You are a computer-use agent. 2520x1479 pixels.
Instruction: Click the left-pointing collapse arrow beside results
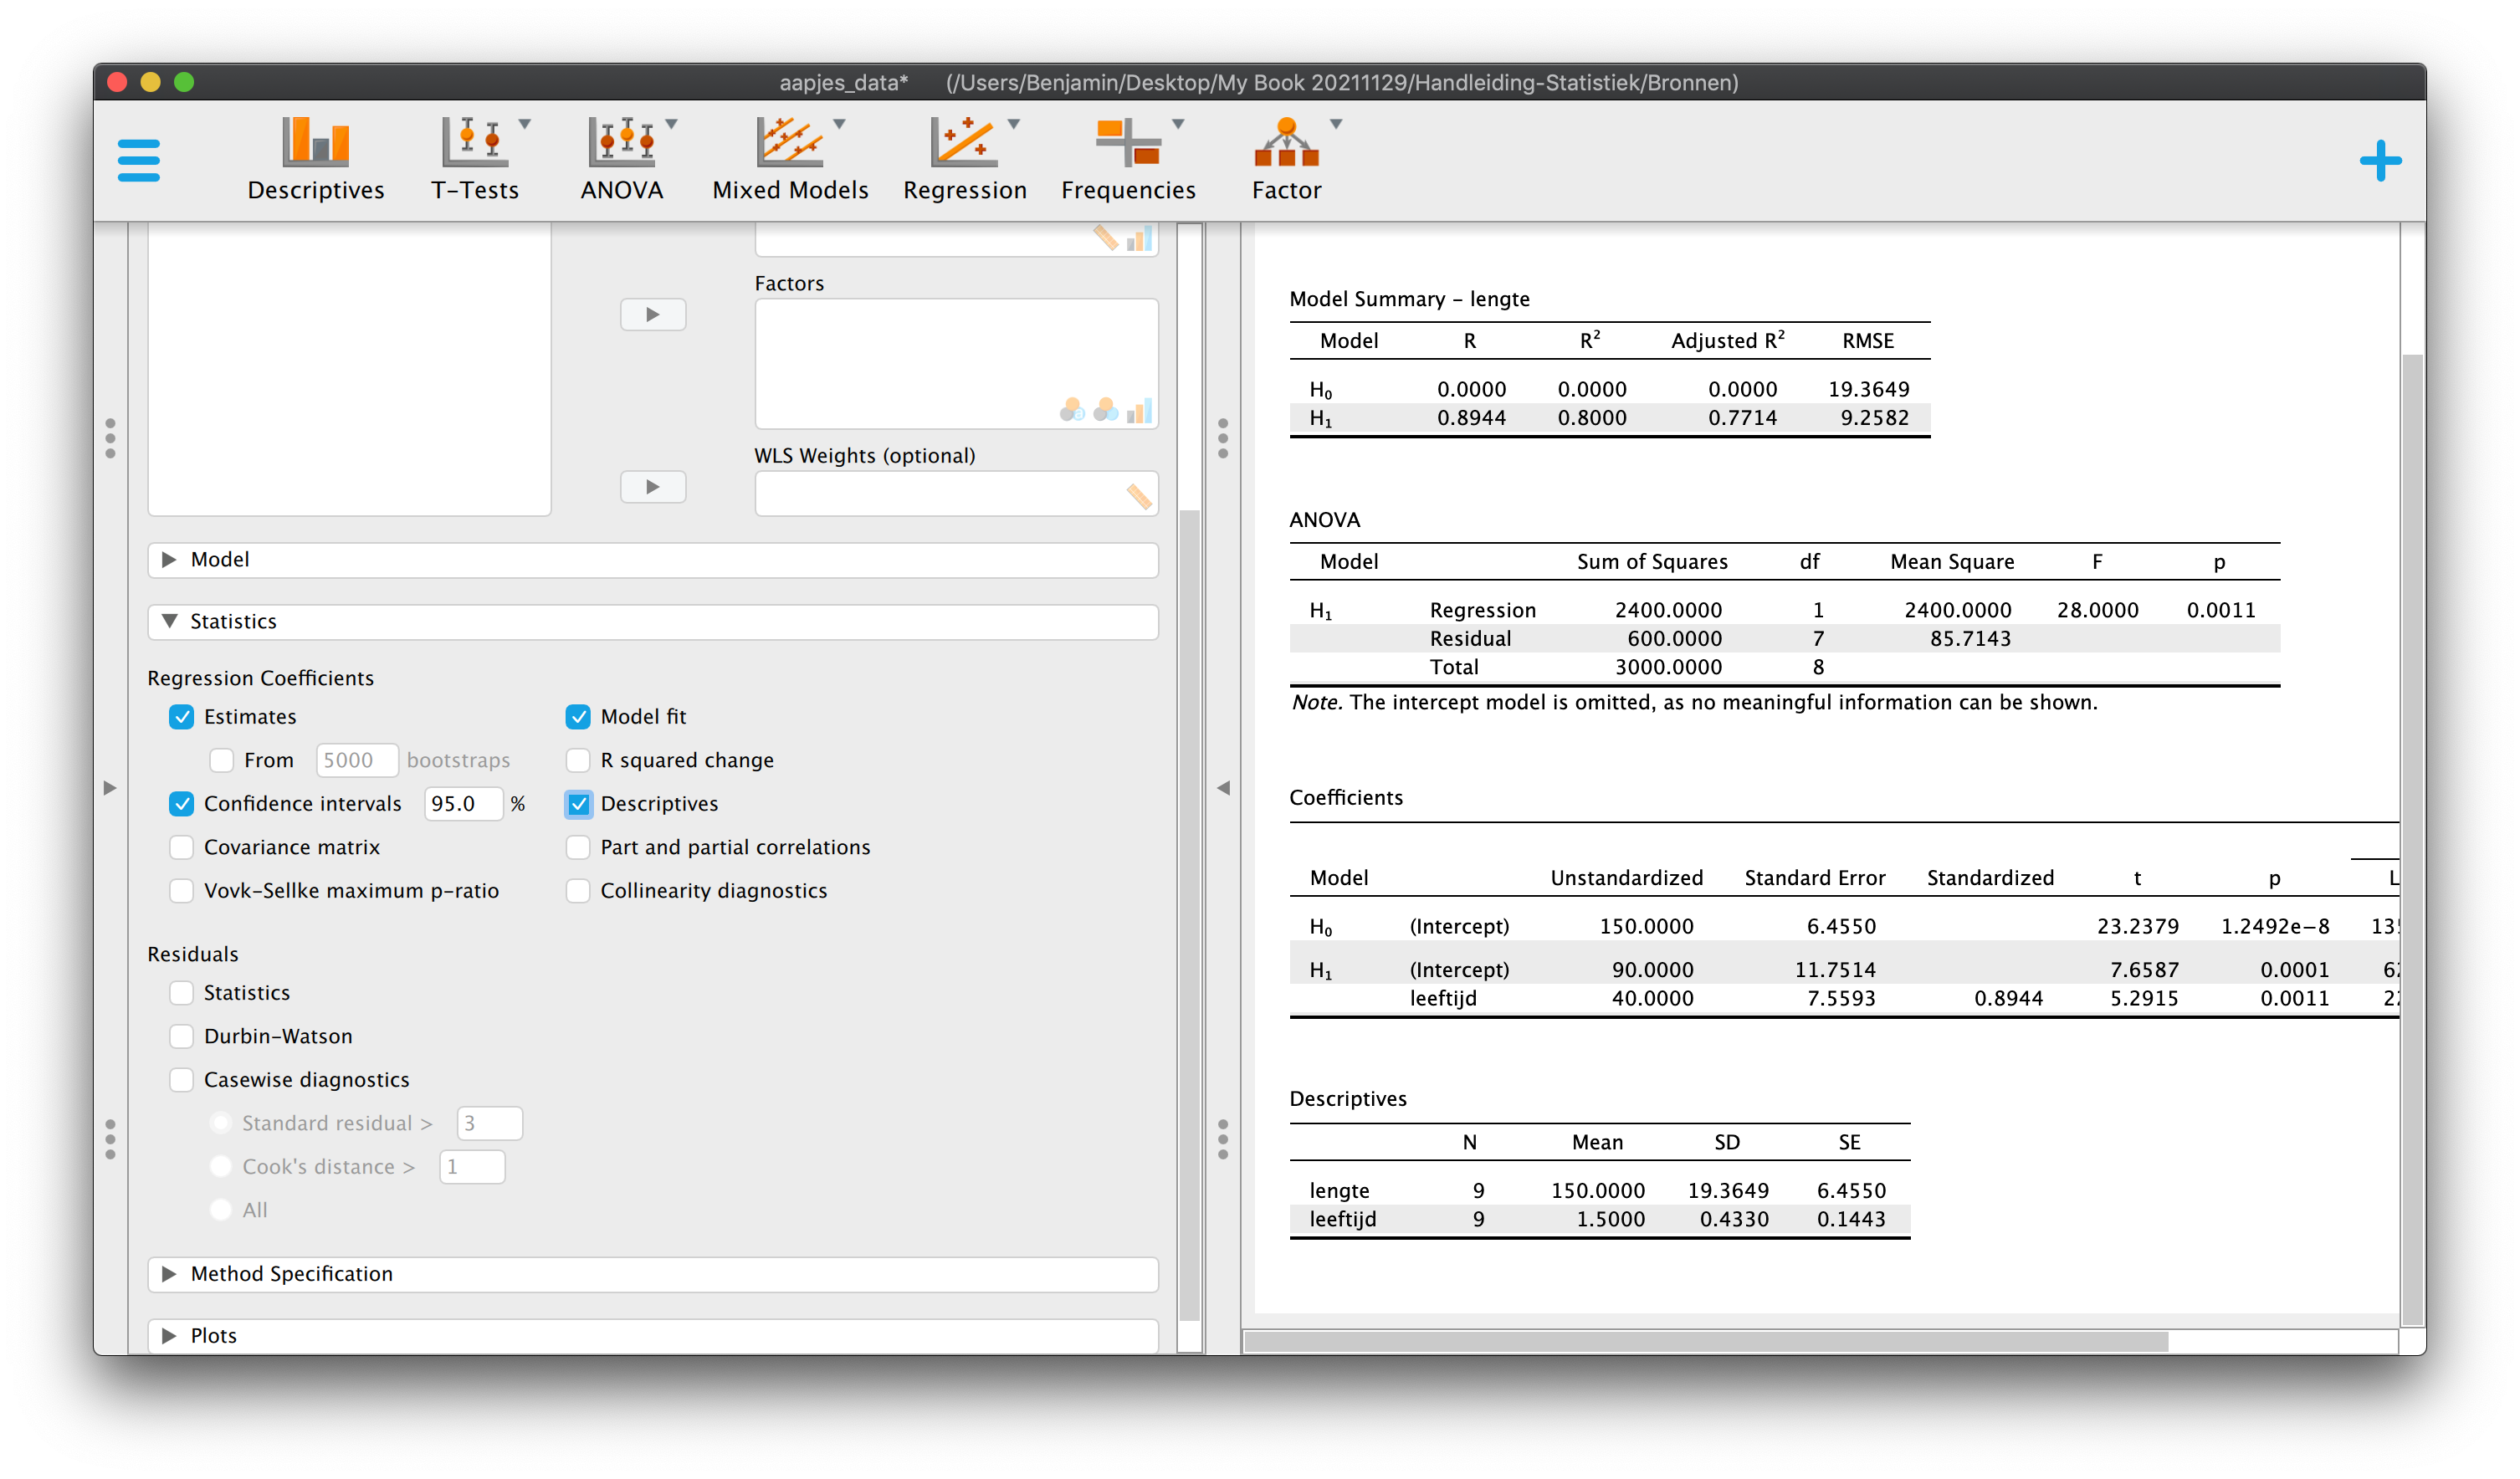[1223, 788]
